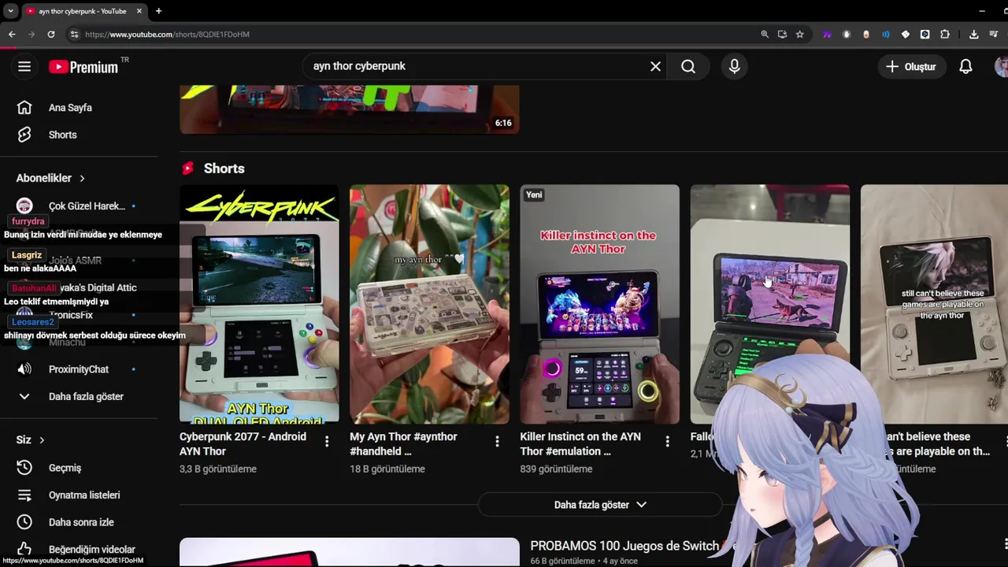
Task: Open My Ayn Thor #aynthor title link
Action: [404, 443]
